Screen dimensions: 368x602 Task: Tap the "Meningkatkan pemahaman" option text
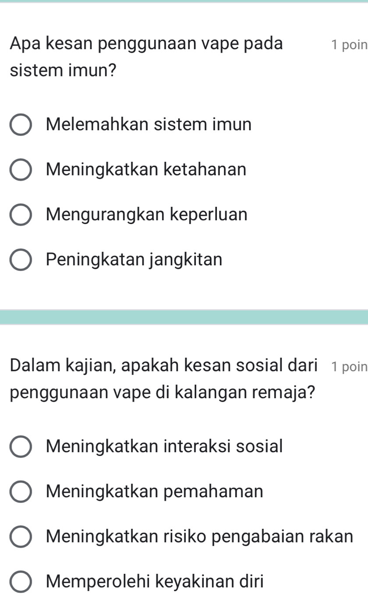155,492
